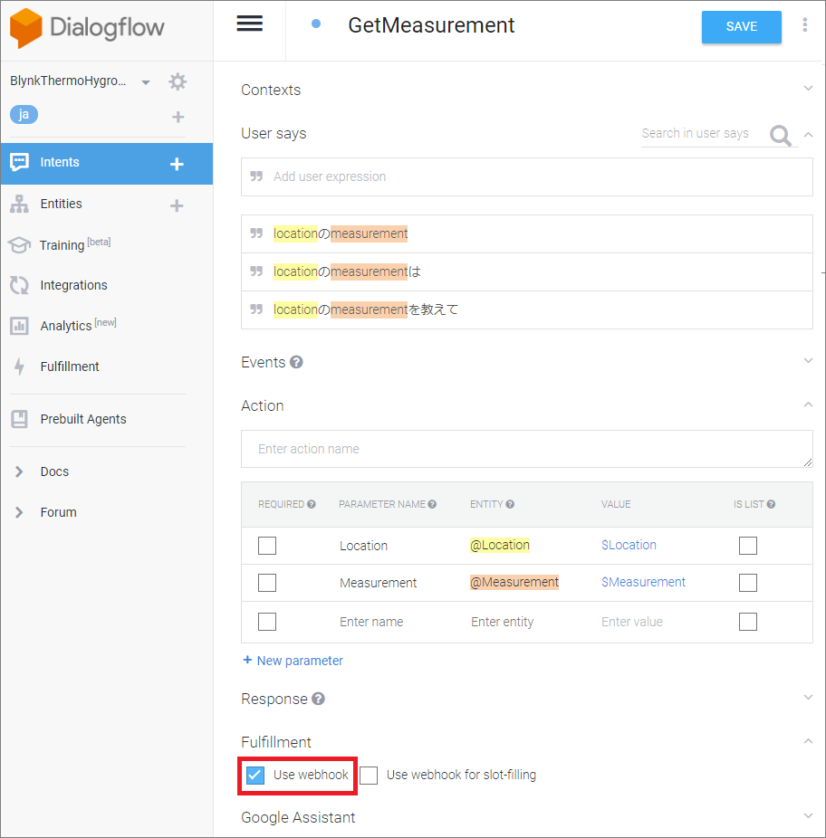Viewport: 826px width, 838px height.
Task: Toggle Is List checkbox for Measurement parameter
Action: 748,583
